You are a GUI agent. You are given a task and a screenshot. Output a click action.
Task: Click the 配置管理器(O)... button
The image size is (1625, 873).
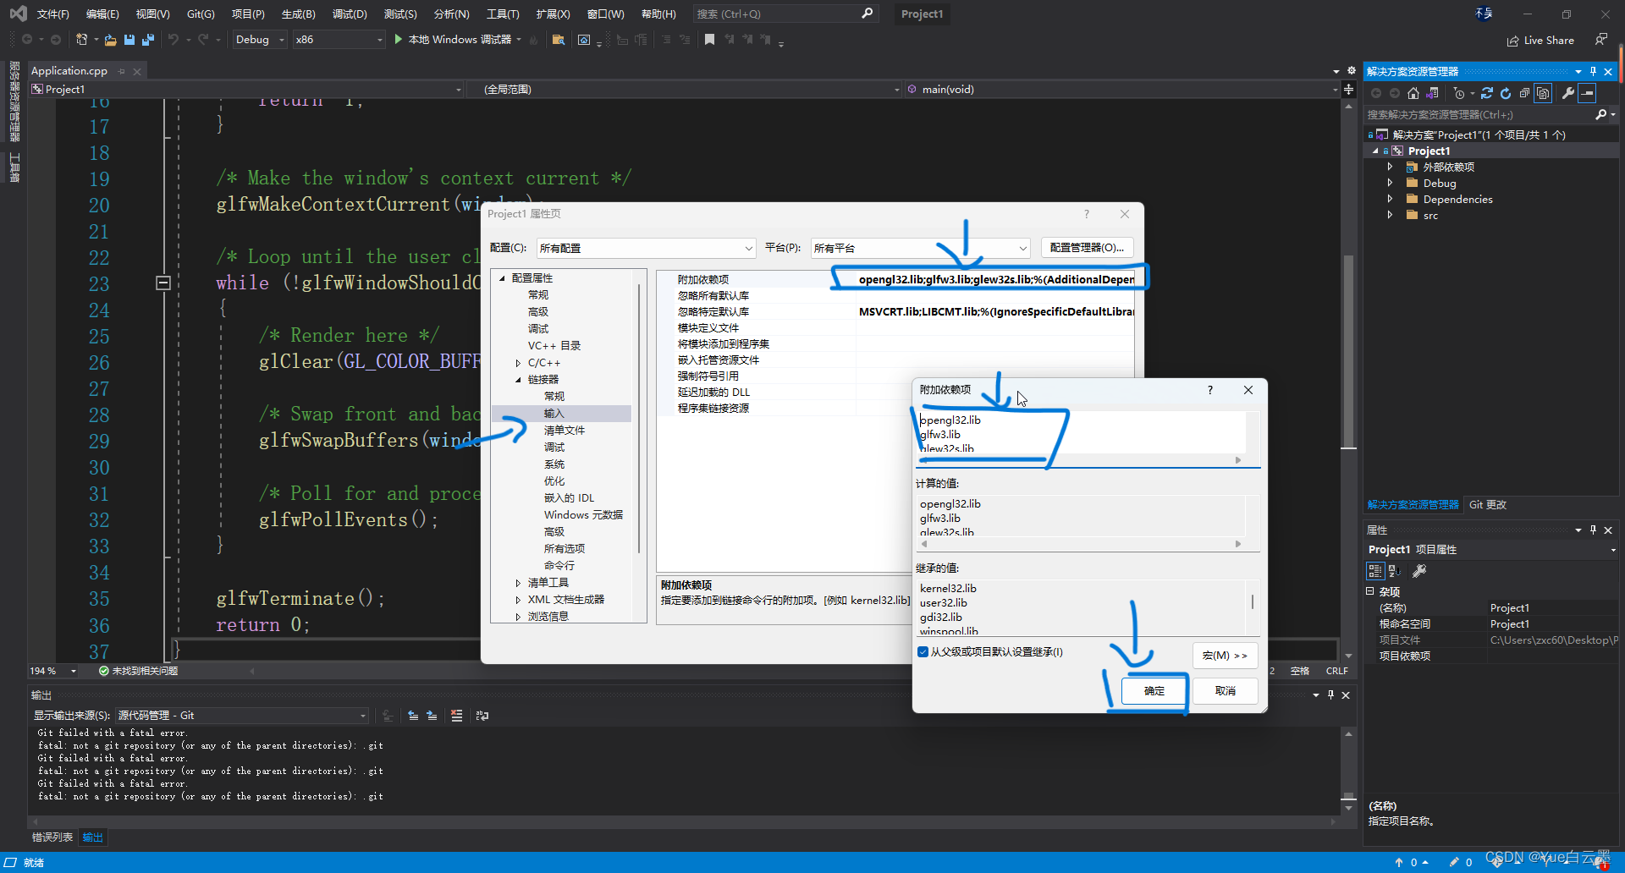(x=1087, y=248)
